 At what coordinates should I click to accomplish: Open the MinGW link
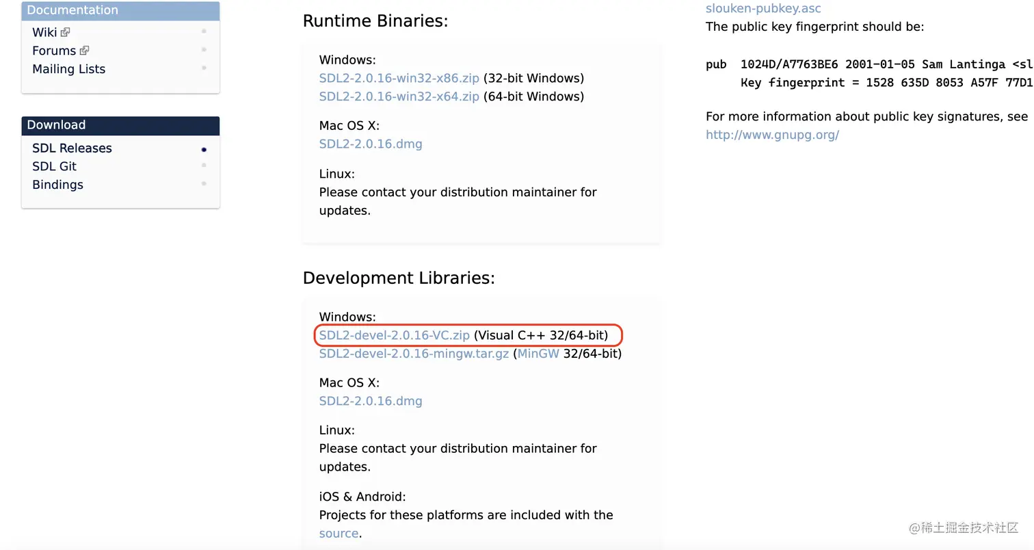[x=538, y=354]
